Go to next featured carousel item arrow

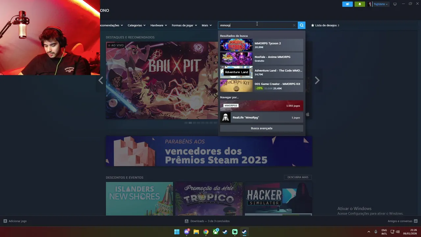(x=317, y=80)
